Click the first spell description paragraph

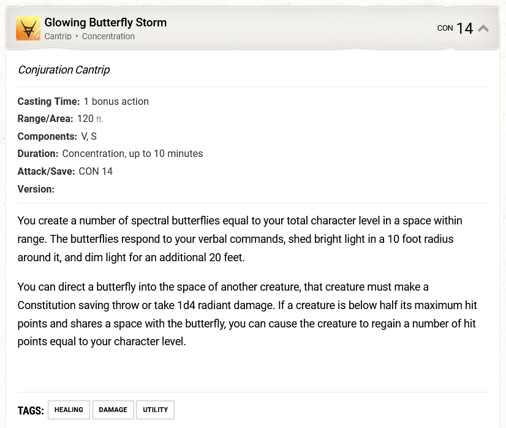click(x=240, y=239)
